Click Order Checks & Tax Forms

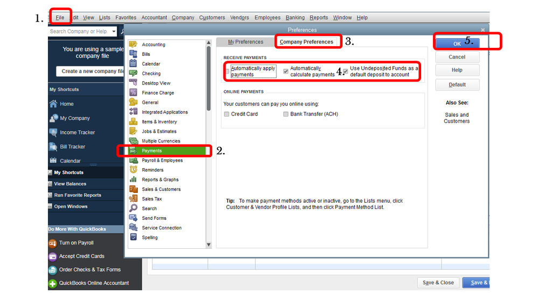89,270
